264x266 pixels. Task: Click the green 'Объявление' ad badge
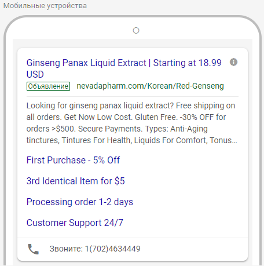click(x=48, y=86)
